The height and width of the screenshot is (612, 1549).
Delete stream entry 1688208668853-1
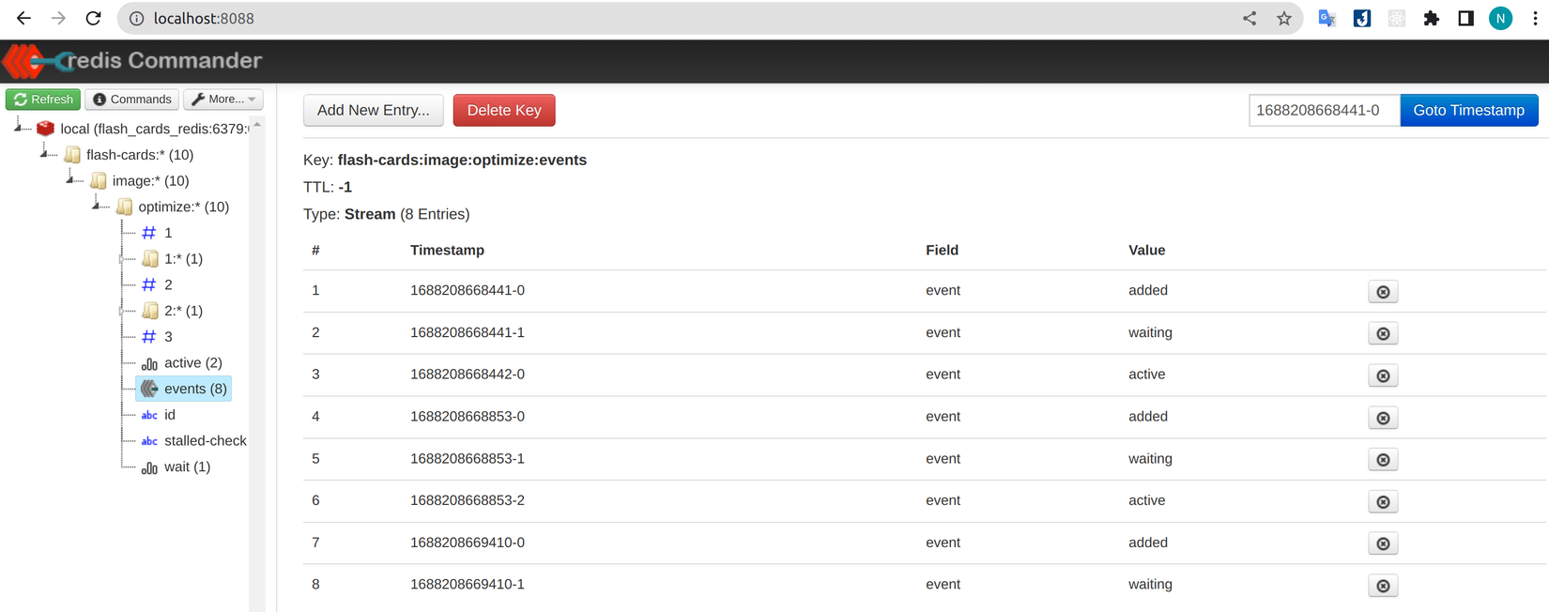click(x=1383, y=460)
